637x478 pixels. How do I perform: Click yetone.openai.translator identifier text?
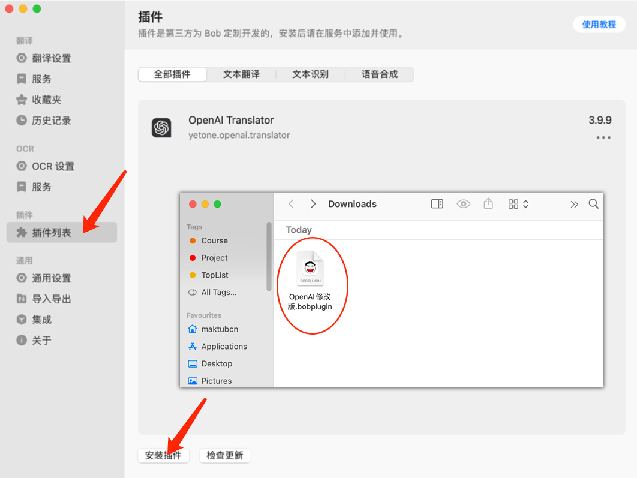(x=239, y=135)
